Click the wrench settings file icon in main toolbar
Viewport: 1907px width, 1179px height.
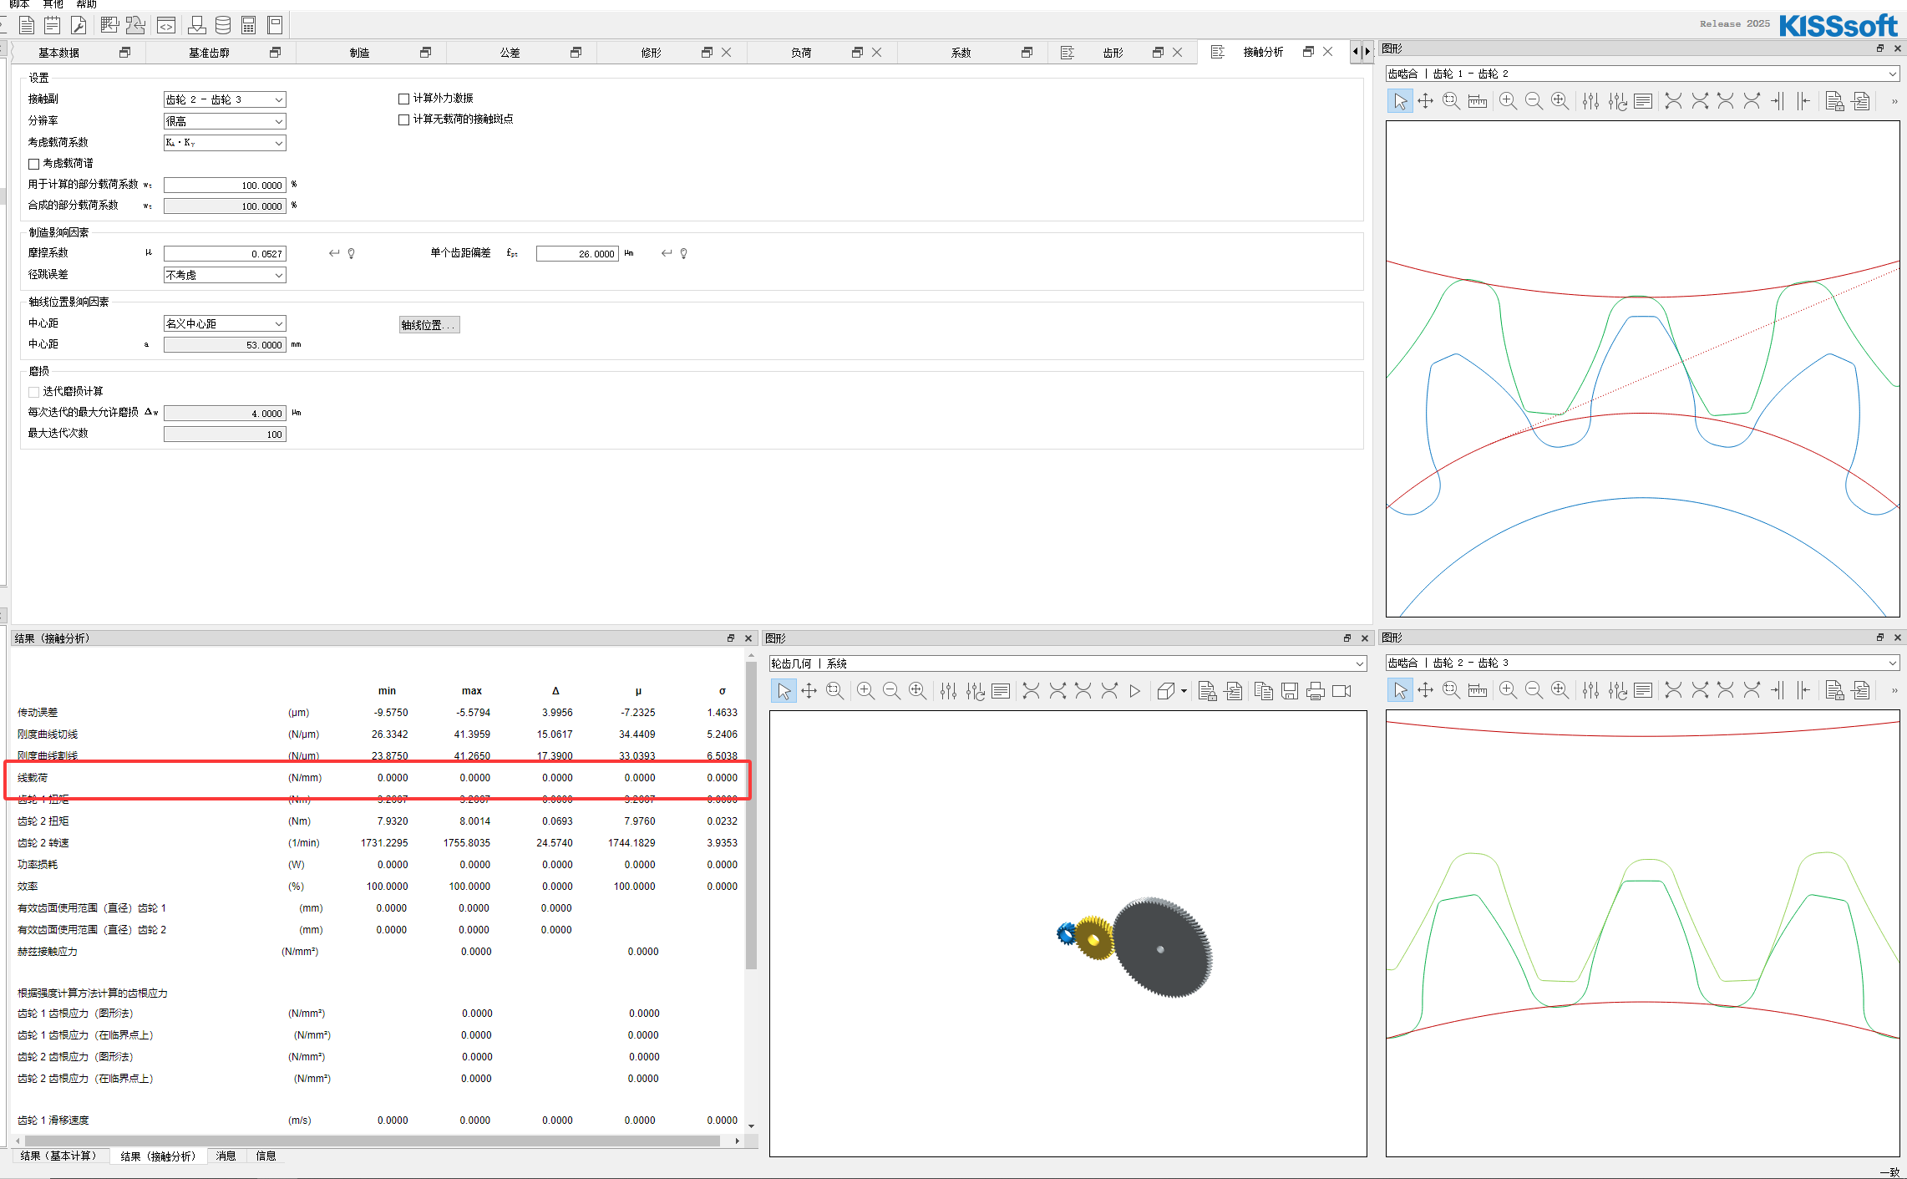click(x=79, y=25)
